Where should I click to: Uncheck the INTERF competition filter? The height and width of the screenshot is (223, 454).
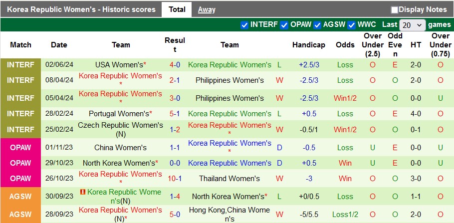point(244,25)
